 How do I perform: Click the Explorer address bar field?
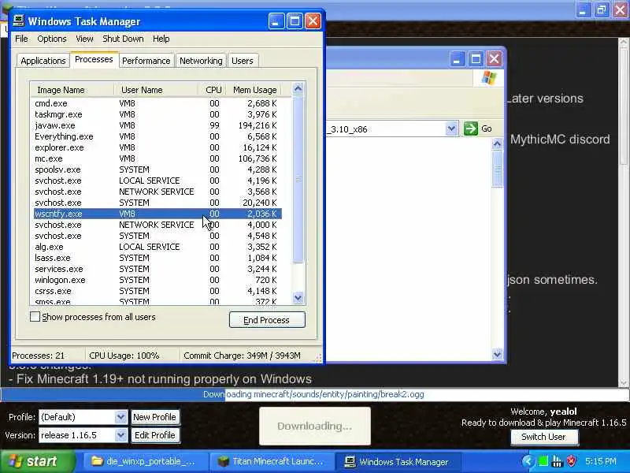click(386, 129)
